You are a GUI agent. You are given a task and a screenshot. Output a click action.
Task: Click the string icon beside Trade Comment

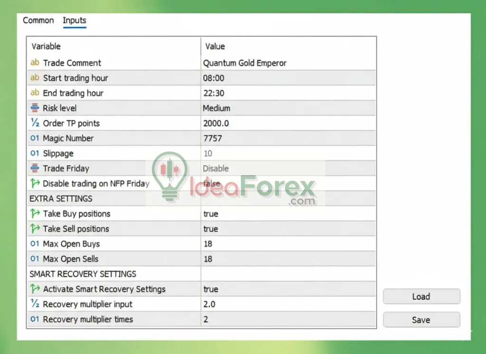coord(35,63)
